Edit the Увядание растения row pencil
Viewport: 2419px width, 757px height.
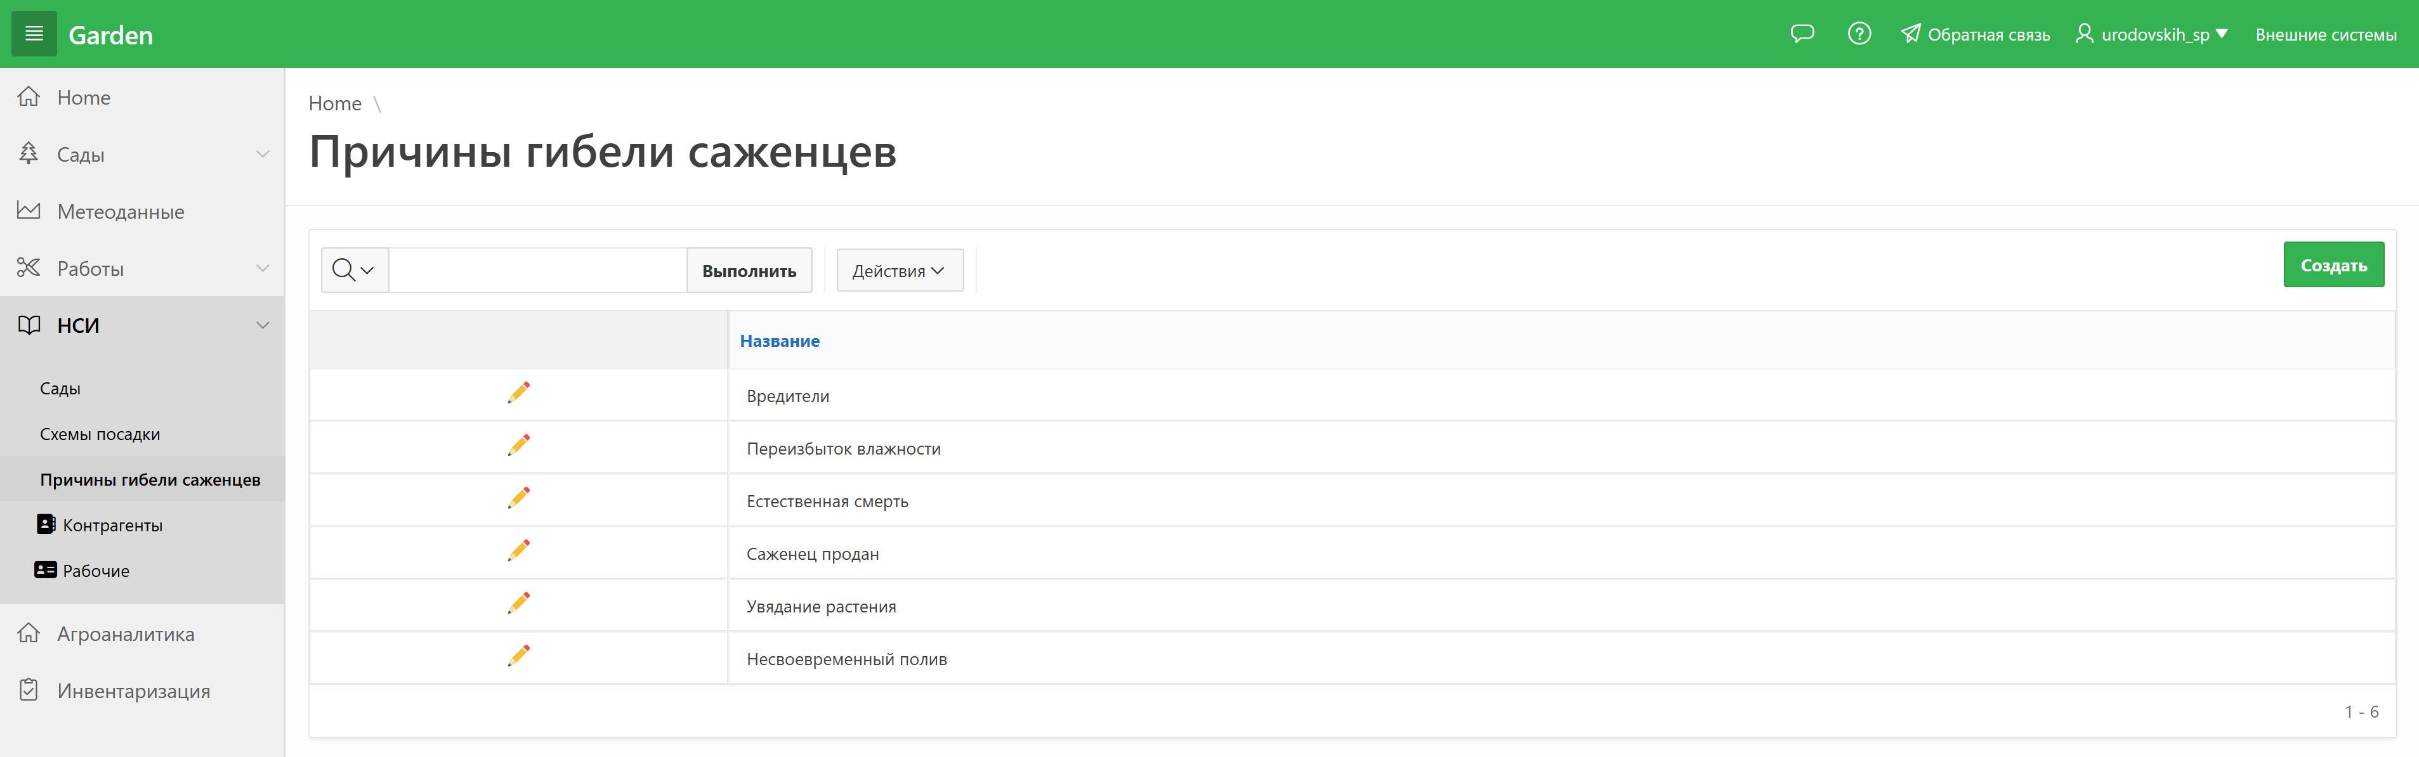518,603
